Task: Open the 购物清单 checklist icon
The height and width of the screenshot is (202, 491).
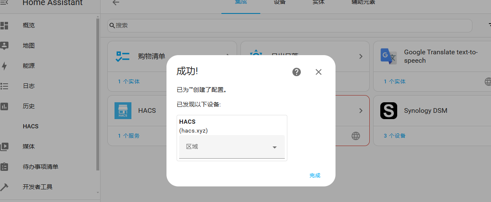Action: pyautogui.click(x=123, y=56)
